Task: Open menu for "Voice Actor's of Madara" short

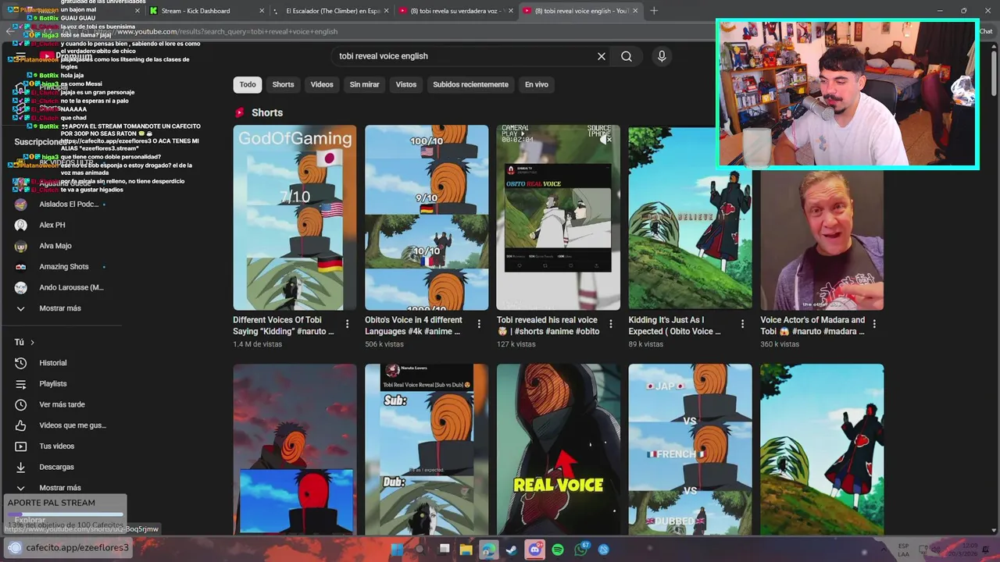Action: [x=874, y=323]
